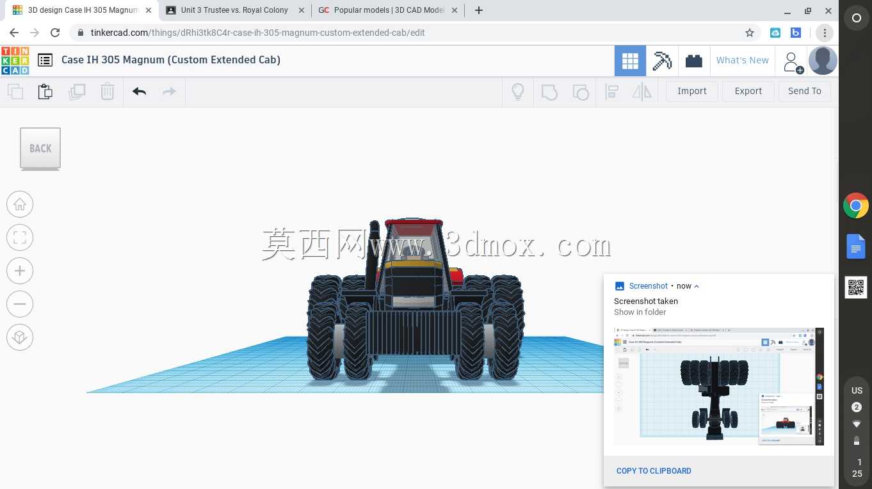Image resolution: width=872 pixels, height=489 pixels.
Task: Open the Bricks mode
Action: click(694, 61)
